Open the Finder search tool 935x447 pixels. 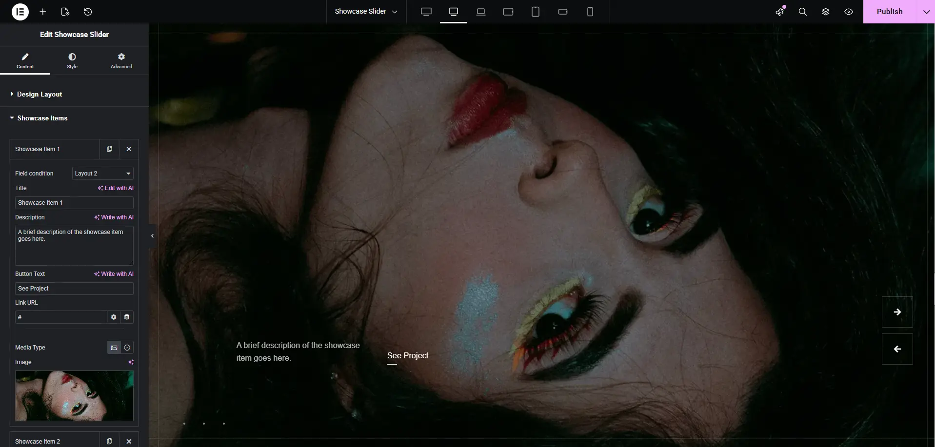802,12
